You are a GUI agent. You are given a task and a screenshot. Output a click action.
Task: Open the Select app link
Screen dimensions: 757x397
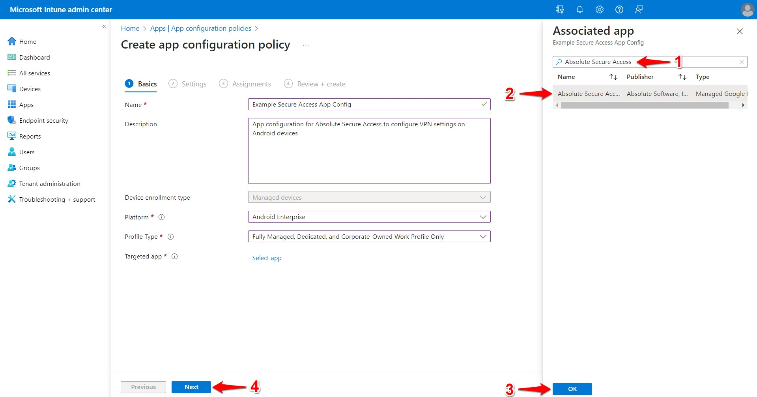coord(267,258)
